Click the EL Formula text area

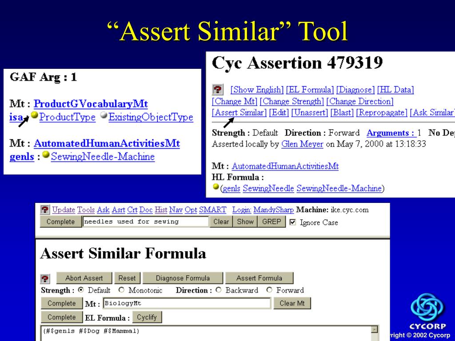tap(206, 333)
